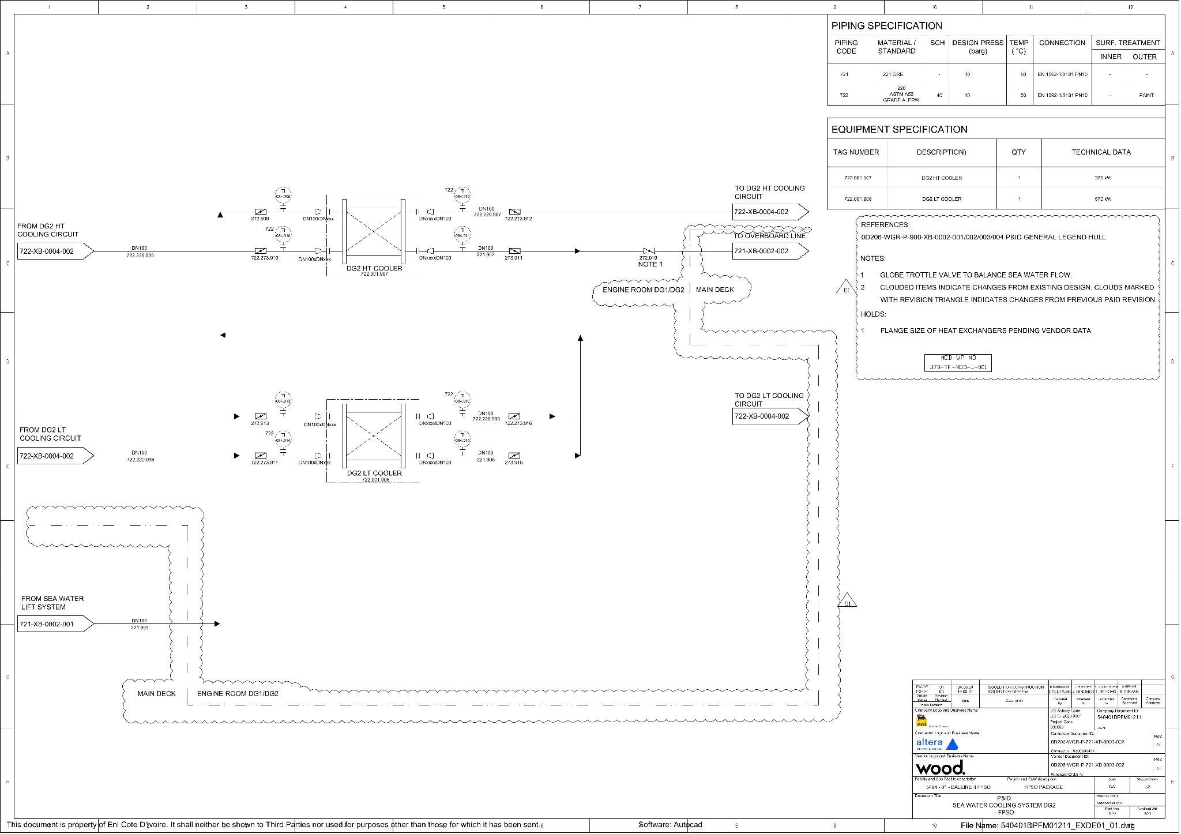Click Company Document ID 540401DPFM01211
Image resolution: width=1181 pixels, height=834 pixels.
[x=1119, y=717]
